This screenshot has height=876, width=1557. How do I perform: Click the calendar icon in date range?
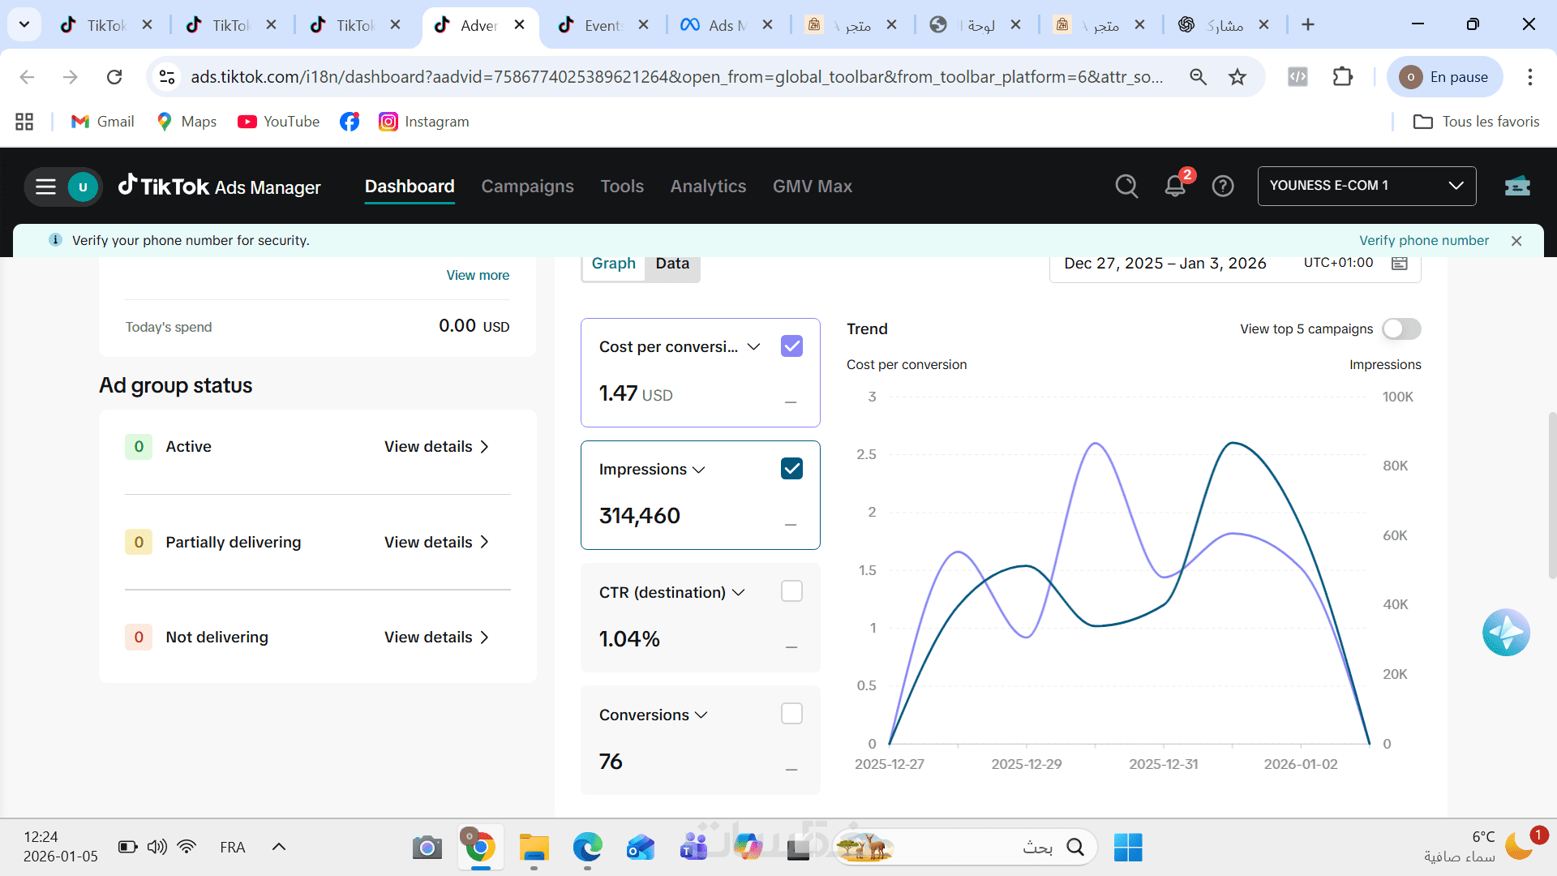(x=1400, y=263)
